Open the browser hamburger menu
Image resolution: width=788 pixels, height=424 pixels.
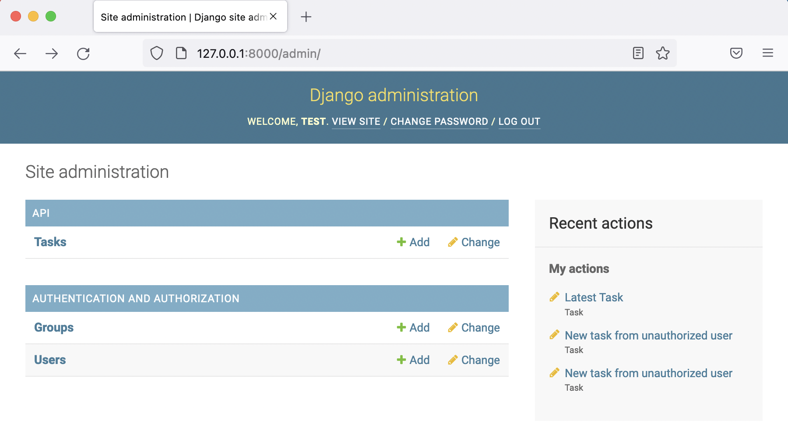point(768,53)
